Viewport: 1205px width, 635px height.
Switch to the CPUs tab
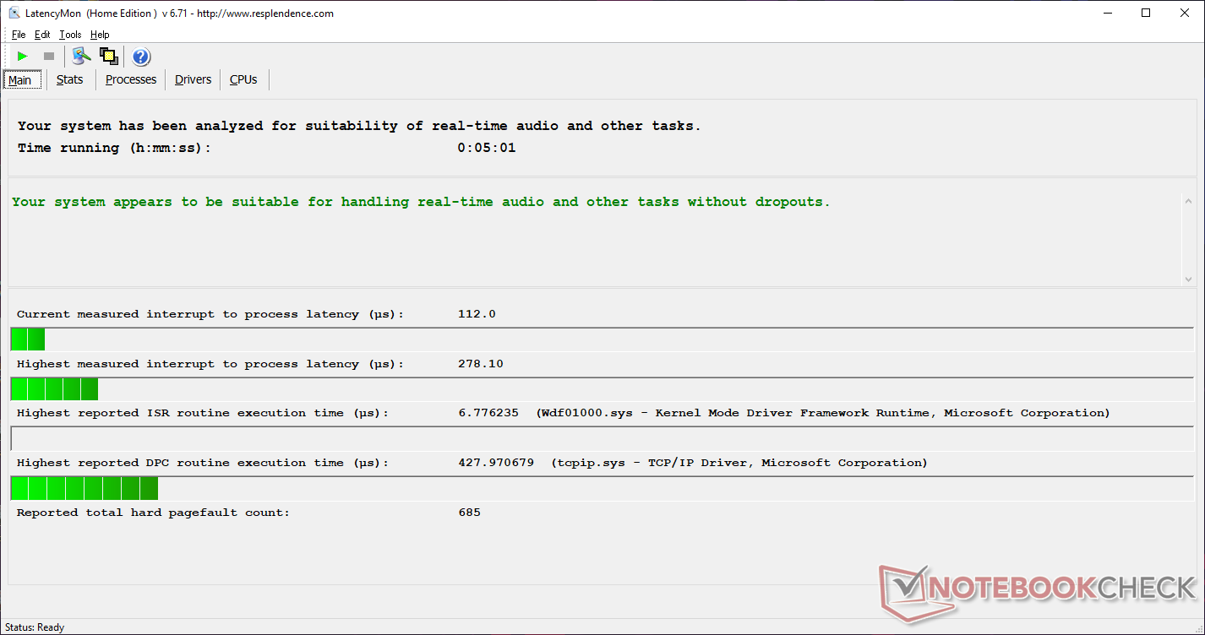243,79
